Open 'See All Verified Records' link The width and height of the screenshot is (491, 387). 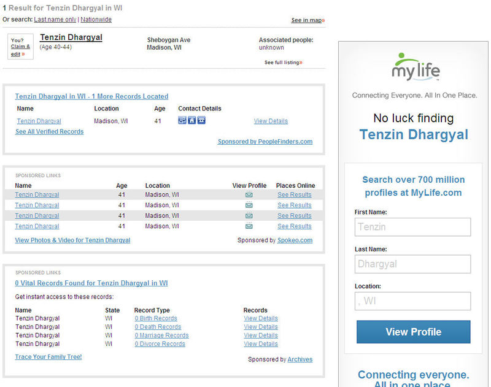50,132
